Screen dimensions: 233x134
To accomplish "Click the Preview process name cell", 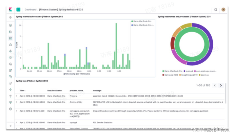I will click(73, 96).
